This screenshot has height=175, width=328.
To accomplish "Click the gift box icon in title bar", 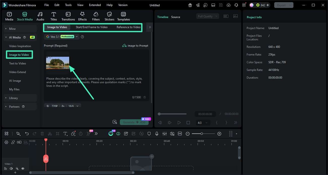I will pos(190,5).
